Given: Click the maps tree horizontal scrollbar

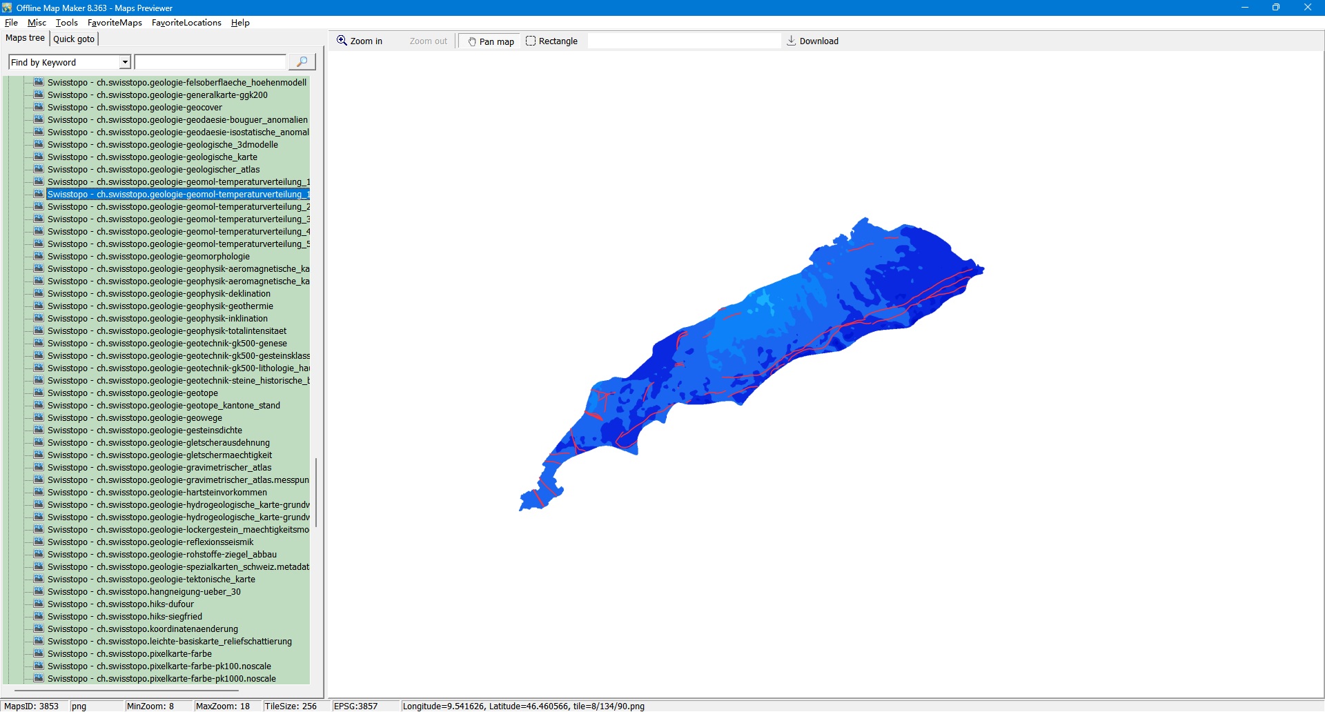Looking at the screenshot, I should 126,690.
